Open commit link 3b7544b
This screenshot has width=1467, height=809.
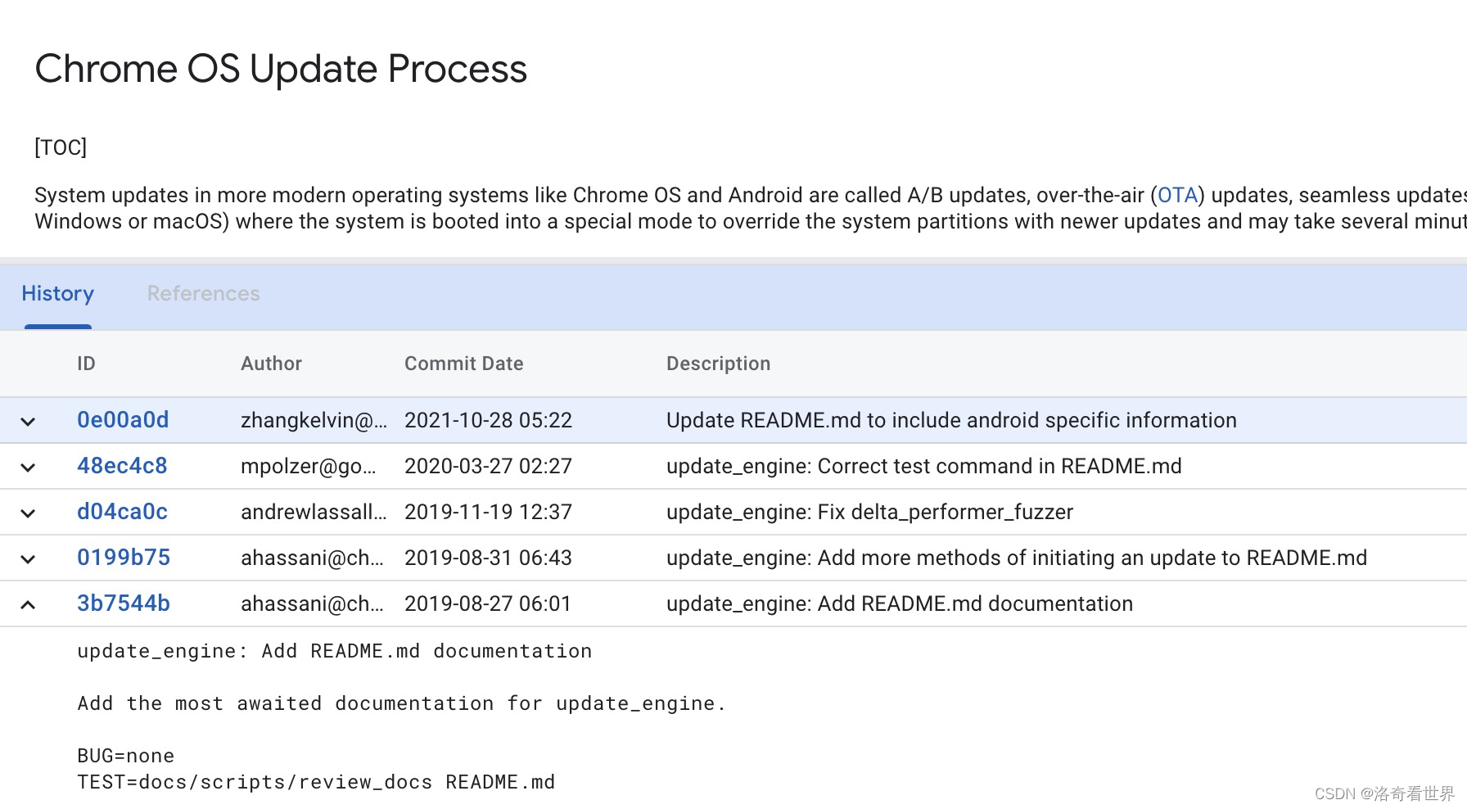tap(124, 603)
